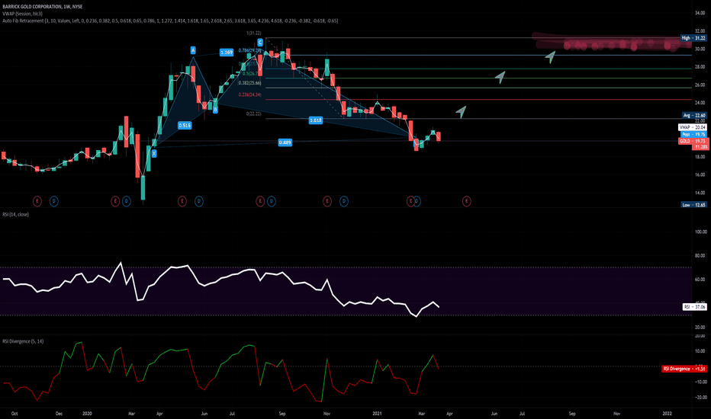Click the dividend D marker left of Sep 2020
This screenshot has width=711, height=419.
tap(271, 200)
